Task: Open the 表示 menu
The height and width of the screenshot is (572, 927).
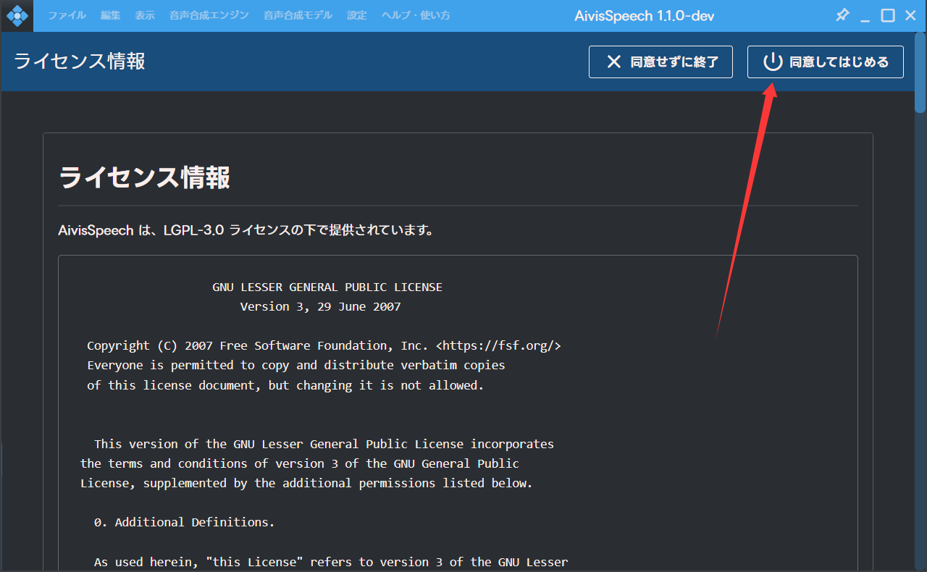Action: (145, 15)
